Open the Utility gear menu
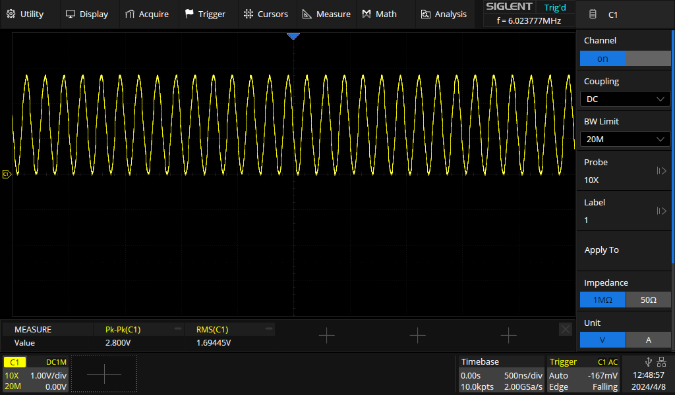 coord(11,14)
